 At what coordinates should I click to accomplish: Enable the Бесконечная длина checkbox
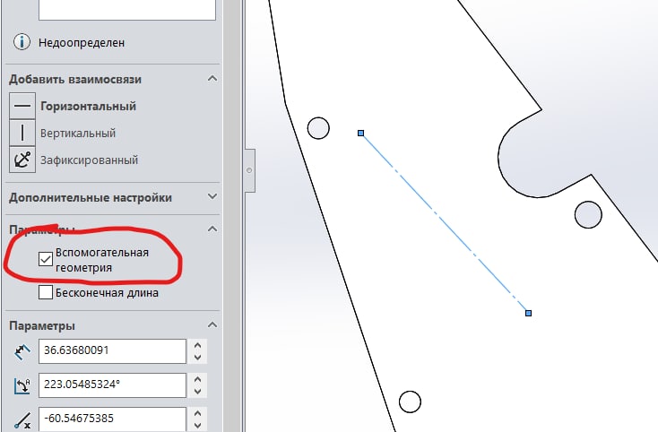coord(46,292)
